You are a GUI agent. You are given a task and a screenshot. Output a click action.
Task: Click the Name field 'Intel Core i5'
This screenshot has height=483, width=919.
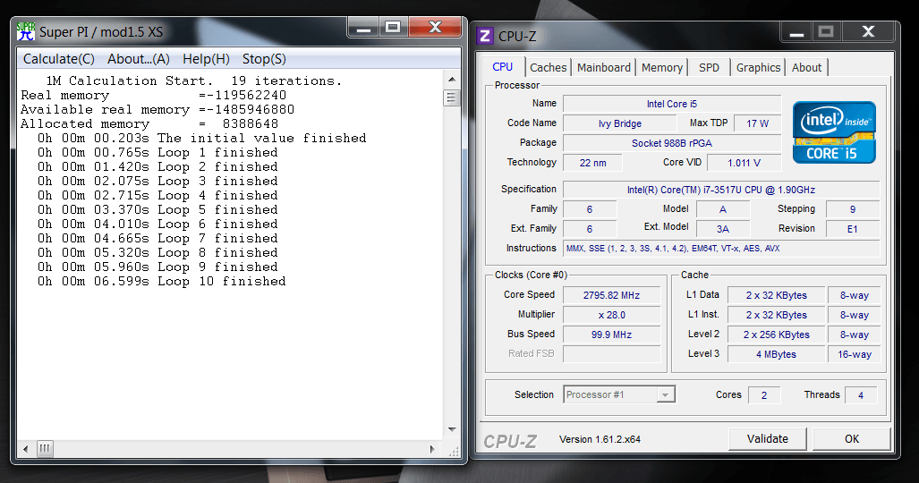[x=672, y=104]
